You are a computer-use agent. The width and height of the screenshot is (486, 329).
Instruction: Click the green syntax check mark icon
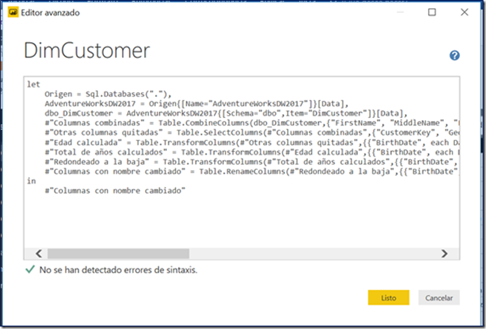pyautogui.click(x=30, y=270)
